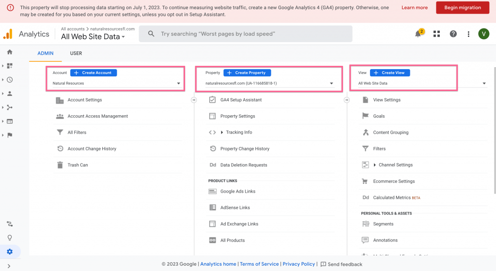Open the Behavior window icon in sidebar

click(10, 121)
